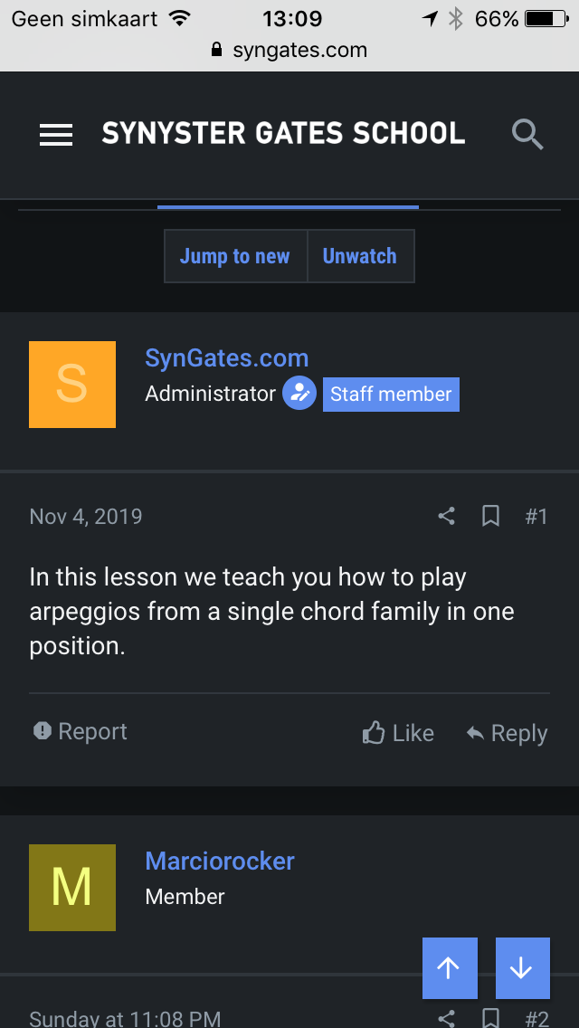Bookmark the second post
The height and width of the screenshot is (1028, 579).
coord(490,1018)
